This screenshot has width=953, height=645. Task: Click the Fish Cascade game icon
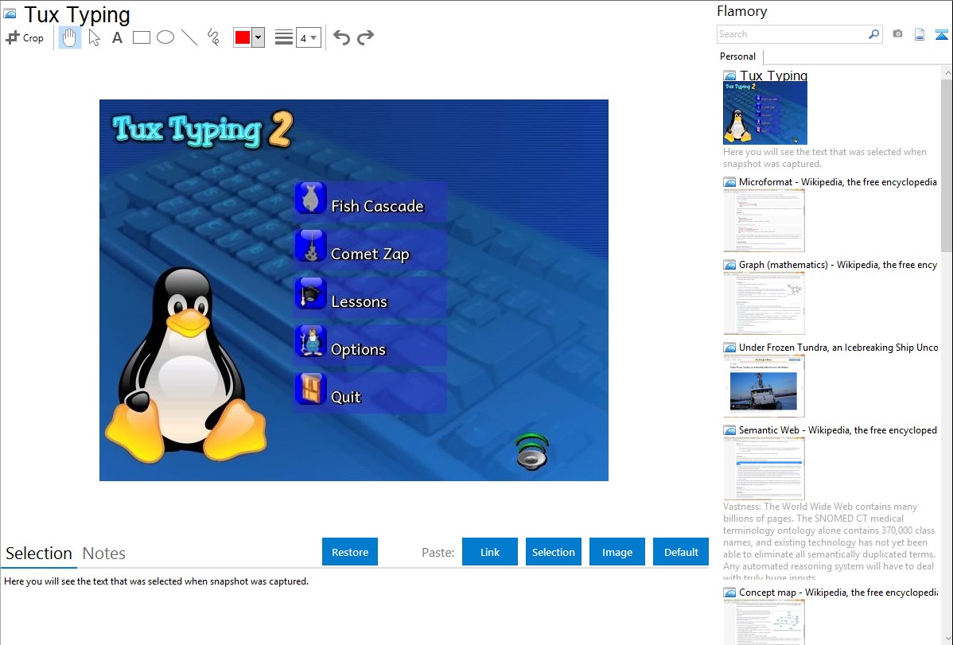311,198
